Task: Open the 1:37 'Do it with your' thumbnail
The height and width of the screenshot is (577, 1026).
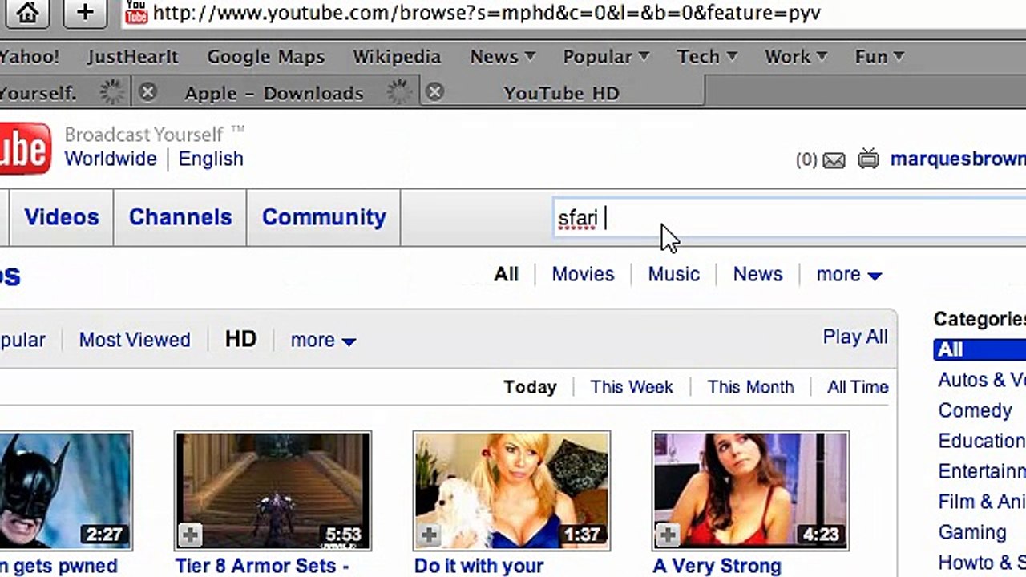Action: pos(511,490)
